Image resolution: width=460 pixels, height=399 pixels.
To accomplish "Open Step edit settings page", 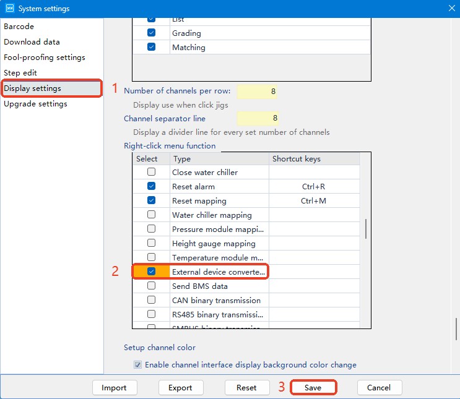I will click(20, 73).
